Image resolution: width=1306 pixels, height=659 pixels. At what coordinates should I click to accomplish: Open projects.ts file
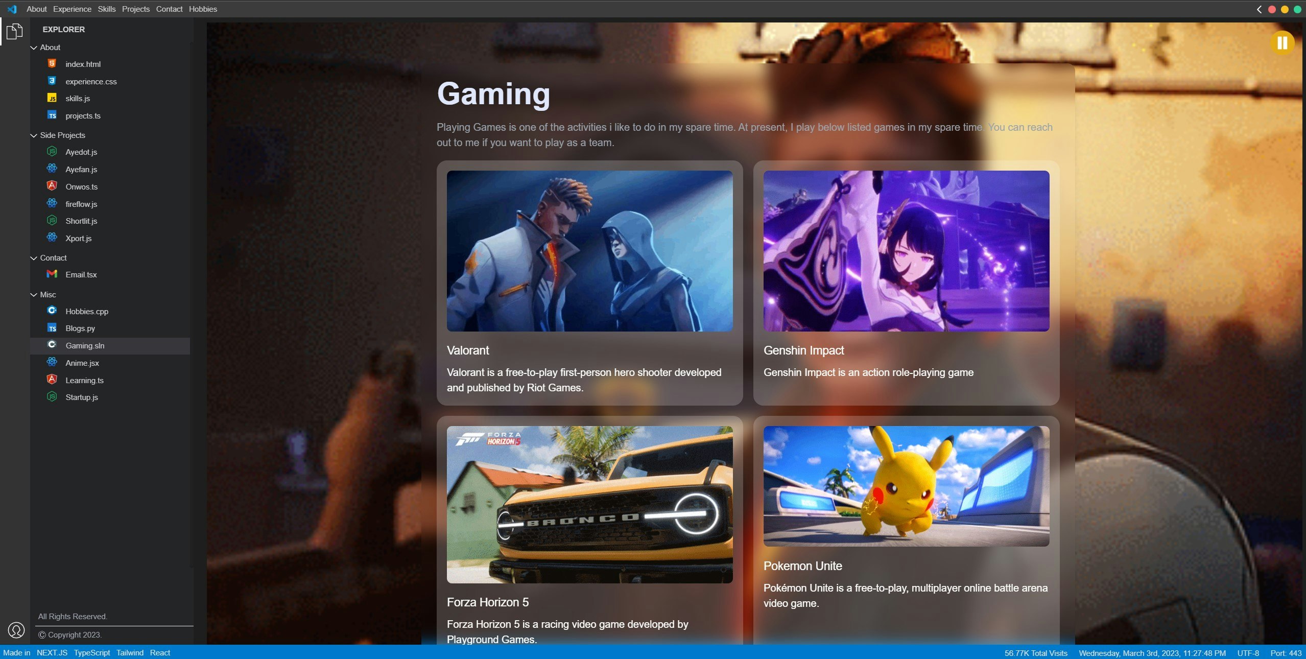pos(110,115)
